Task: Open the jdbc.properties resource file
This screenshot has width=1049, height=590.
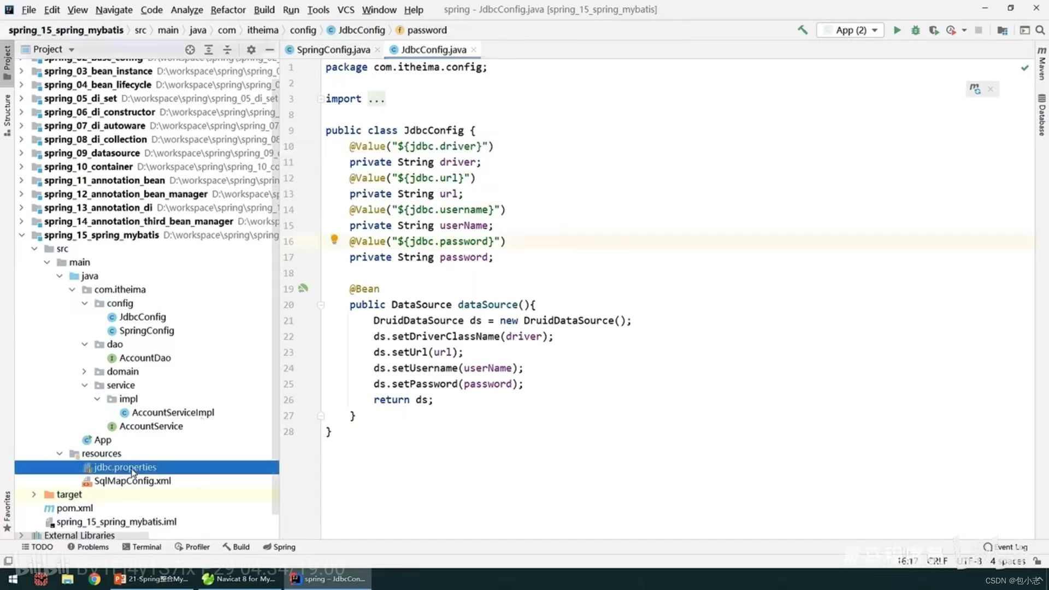Action: (125, 467)
